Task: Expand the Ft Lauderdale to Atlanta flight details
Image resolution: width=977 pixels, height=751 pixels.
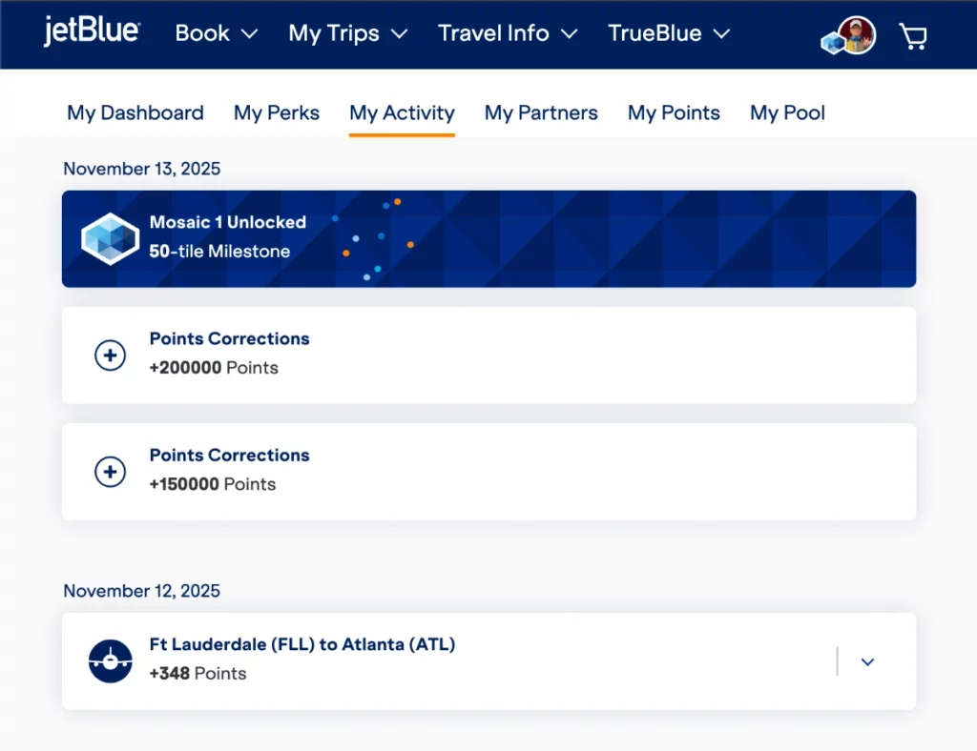Action: coord(867,660)
